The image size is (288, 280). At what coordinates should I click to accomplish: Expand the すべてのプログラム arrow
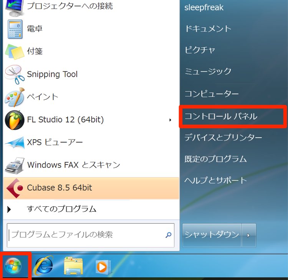coord(9,209)
